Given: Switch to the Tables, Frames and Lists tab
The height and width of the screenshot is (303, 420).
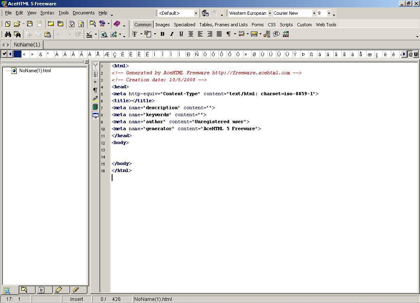Looking at the screenshot, I should (223, 25).
